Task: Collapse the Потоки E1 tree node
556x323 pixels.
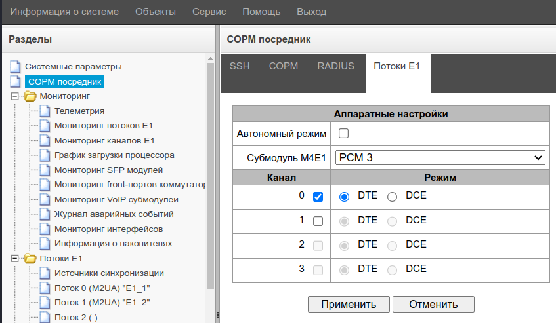Action: (x=15, y=259)
